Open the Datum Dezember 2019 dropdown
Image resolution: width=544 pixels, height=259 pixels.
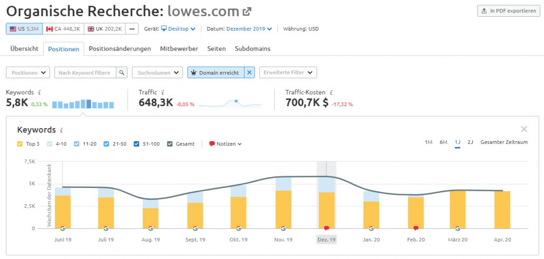click(x=249, y=29)
